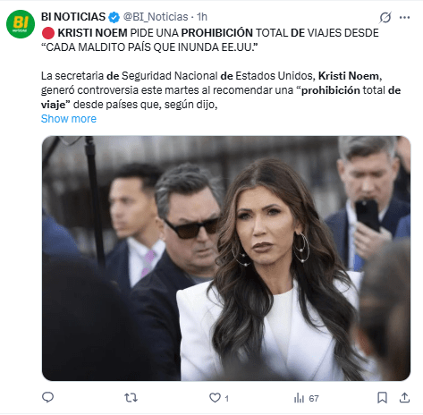
Task: Click the Grok explain icon
Action: point(385,18)
